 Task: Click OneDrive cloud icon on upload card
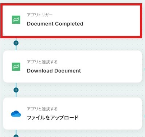[16, 114]
